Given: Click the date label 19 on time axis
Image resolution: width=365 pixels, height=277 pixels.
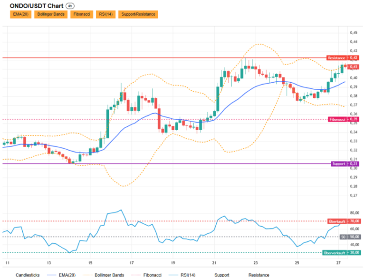Looking at the screenshot, I should point(173,263).
